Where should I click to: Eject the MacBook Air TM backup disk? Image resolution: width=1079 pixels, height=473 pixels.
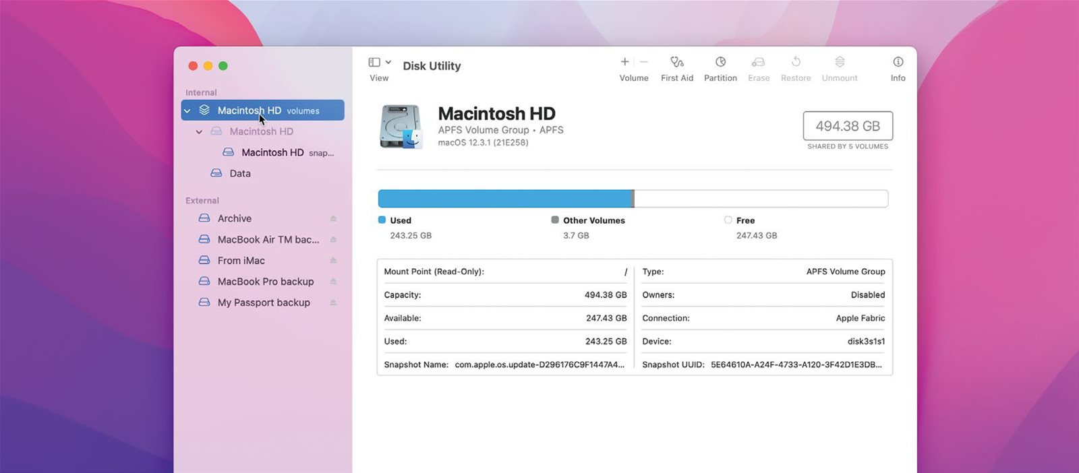point(333,239)
